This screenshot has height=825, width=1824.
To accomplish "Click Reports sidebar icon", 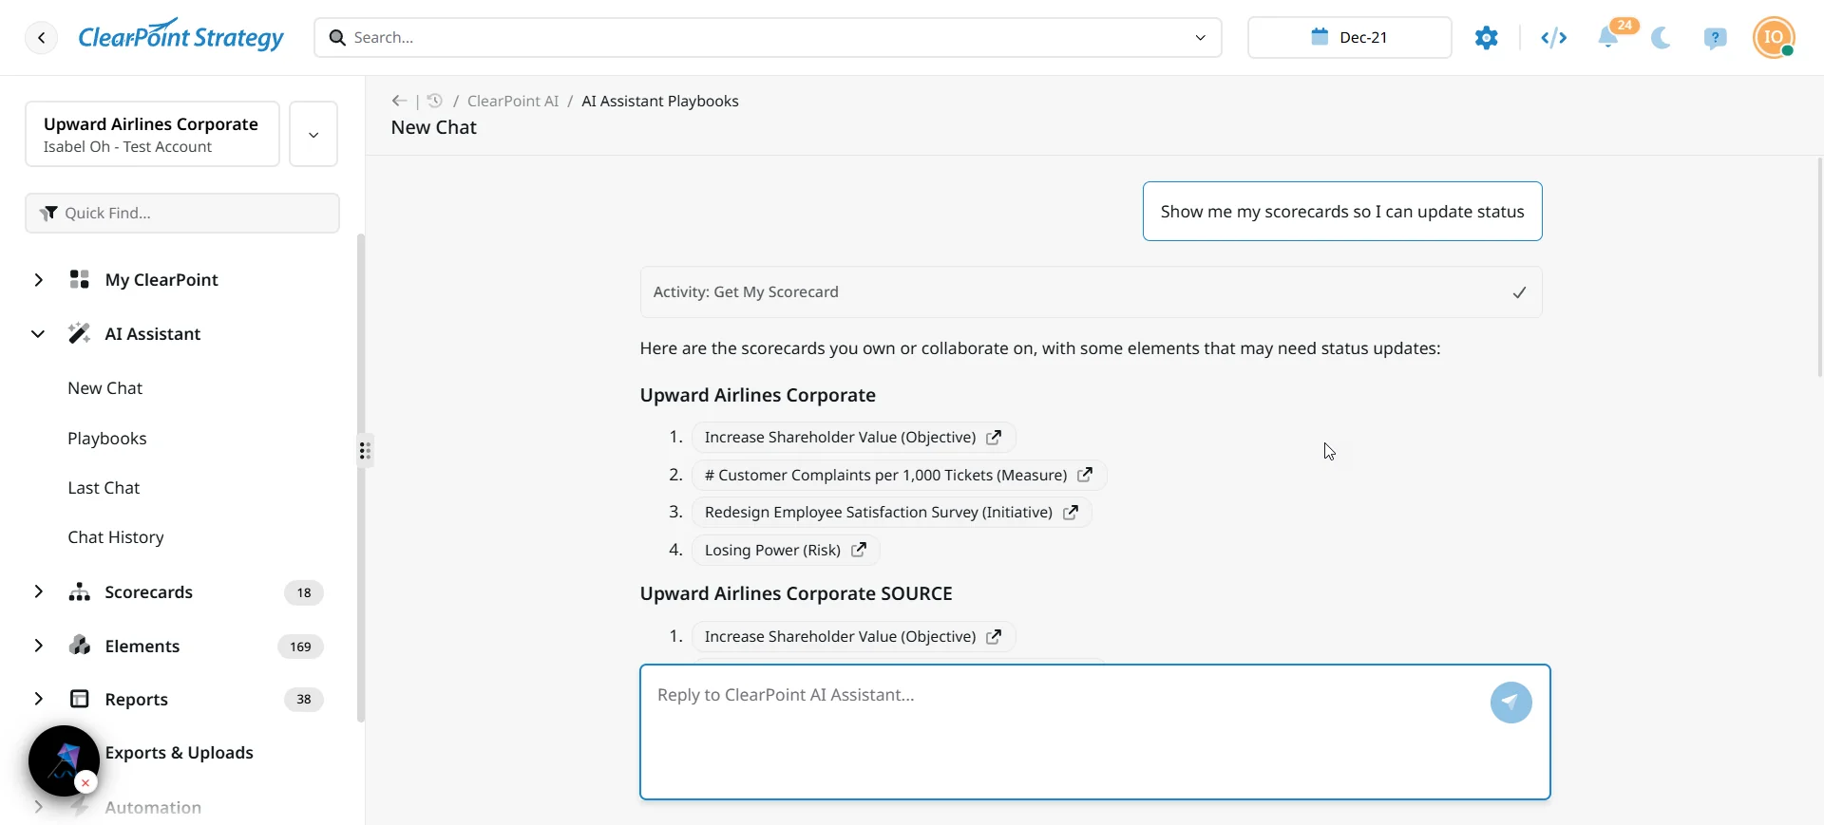I will click(x=80, y=699).
